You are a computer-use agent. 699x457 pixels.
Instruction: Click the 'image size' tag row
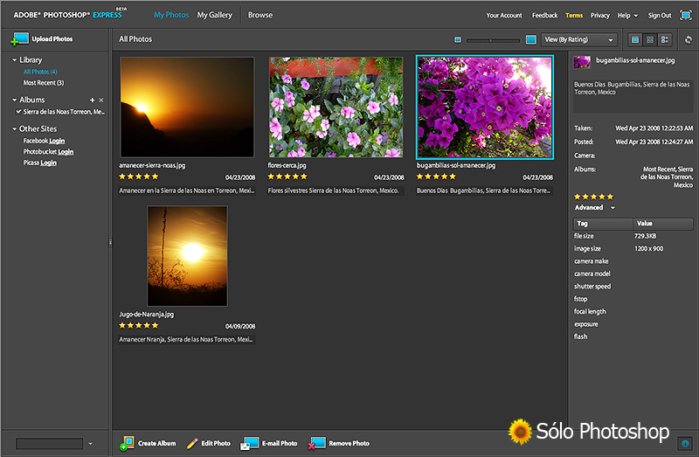(633, 249)
